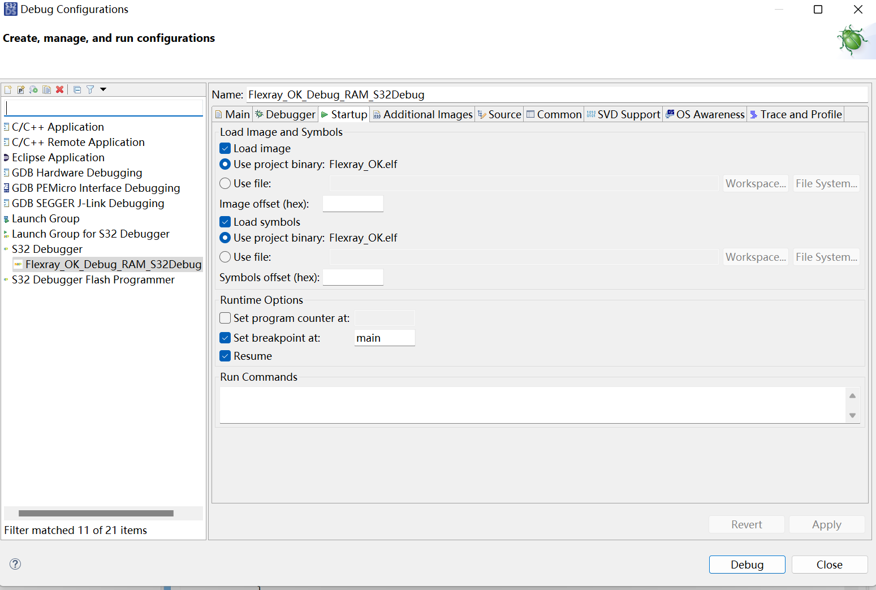Switch to the Main tab
Image resolution: width=876 pixels, height=590 pixels.
click(232, 114)
